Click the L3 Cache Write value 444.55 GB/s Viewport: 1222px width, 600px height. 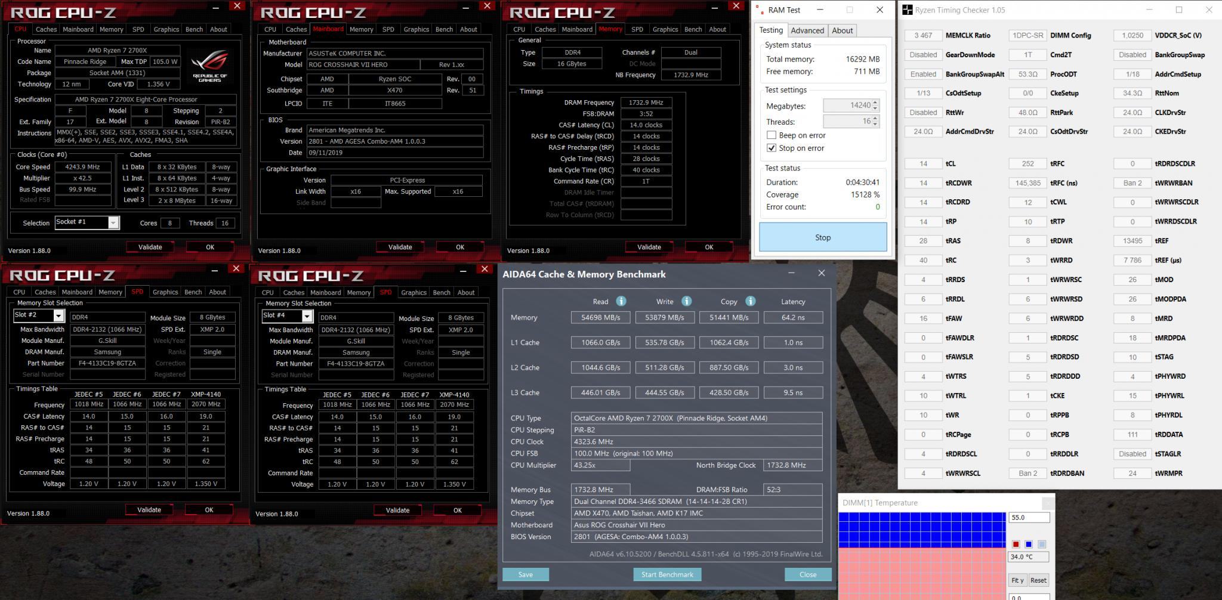pos(665,392)
